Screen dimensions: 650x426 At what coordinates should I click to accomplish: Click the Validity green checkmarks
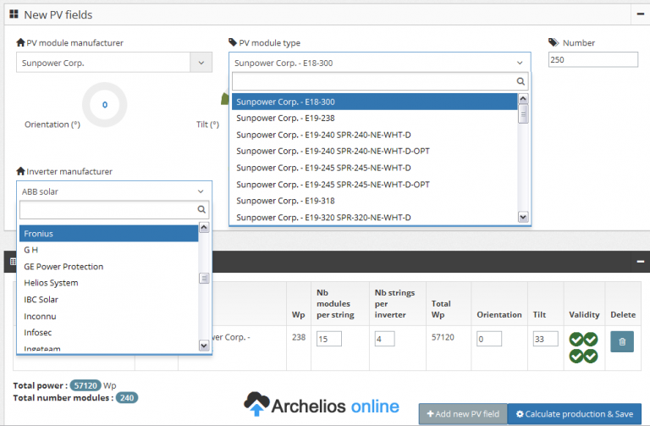point(583,347)
